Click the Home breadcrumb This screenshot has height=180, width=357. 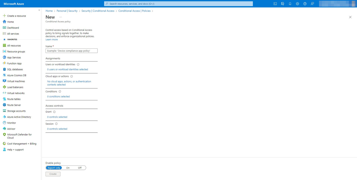click(x=49, y=11)
